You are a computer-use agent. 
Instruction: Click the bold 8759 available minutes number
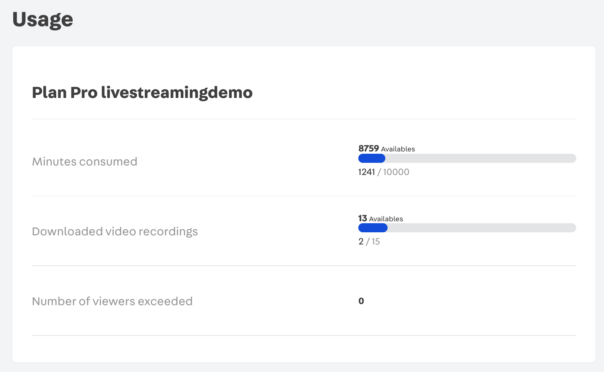pos(369,148)
